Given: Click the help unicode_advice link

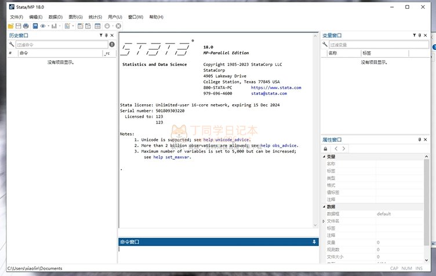Looking at the screenshot, I should (226, 139).
